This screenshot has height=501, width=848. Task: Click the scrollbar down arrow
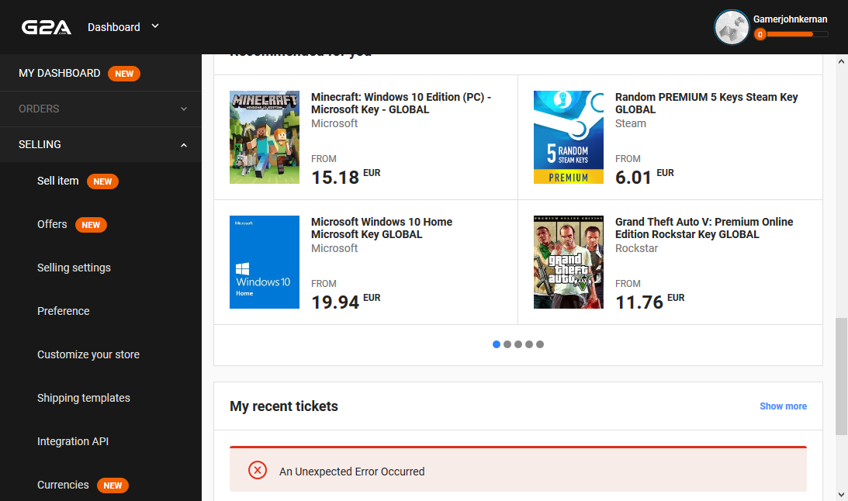(841, 494)
